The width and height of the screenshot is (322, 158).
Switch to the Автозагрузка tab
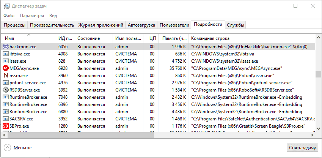pos(141,25)
